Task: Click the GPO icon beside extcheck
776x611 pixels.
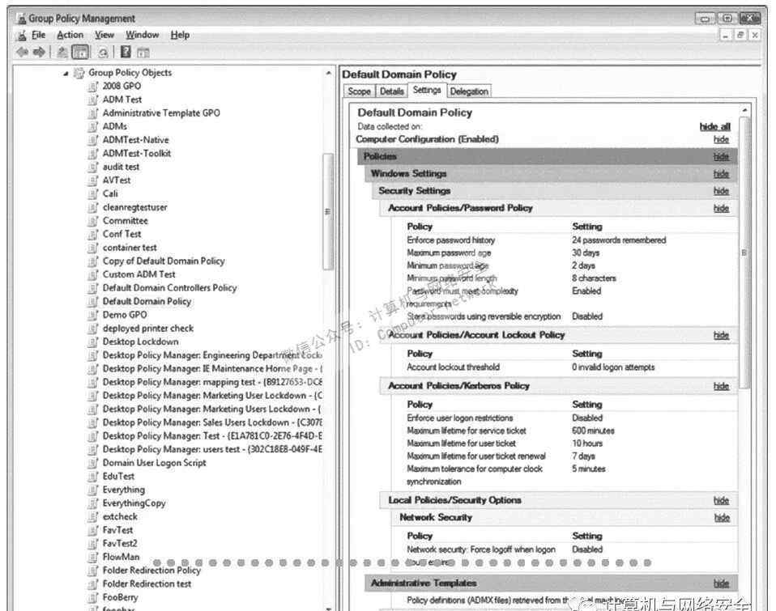Action: [x=92, y=516]
